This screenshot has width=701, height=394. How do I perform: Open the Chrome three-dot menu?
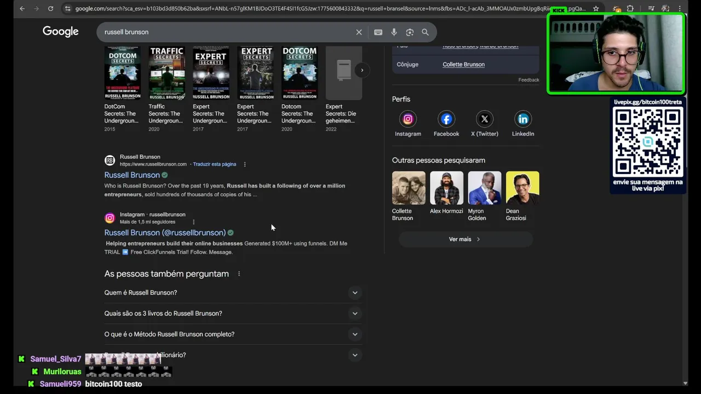(681, 9)
